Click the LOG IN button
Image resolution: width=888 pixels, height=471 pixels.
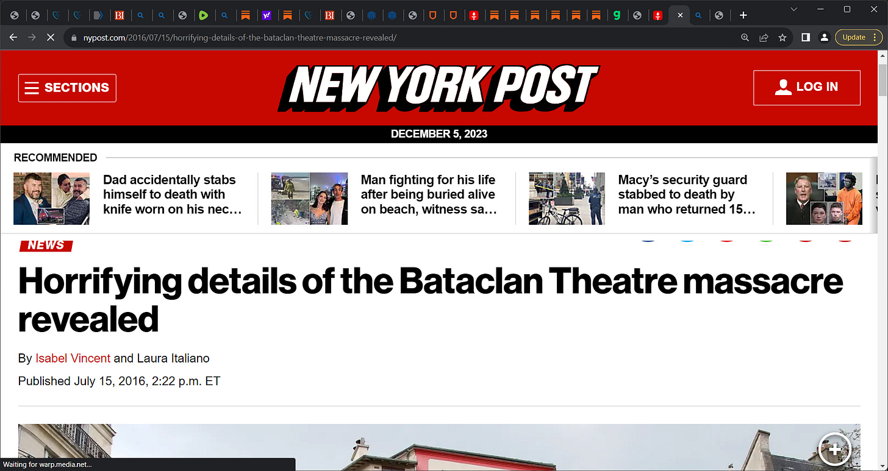pos(807,87)
